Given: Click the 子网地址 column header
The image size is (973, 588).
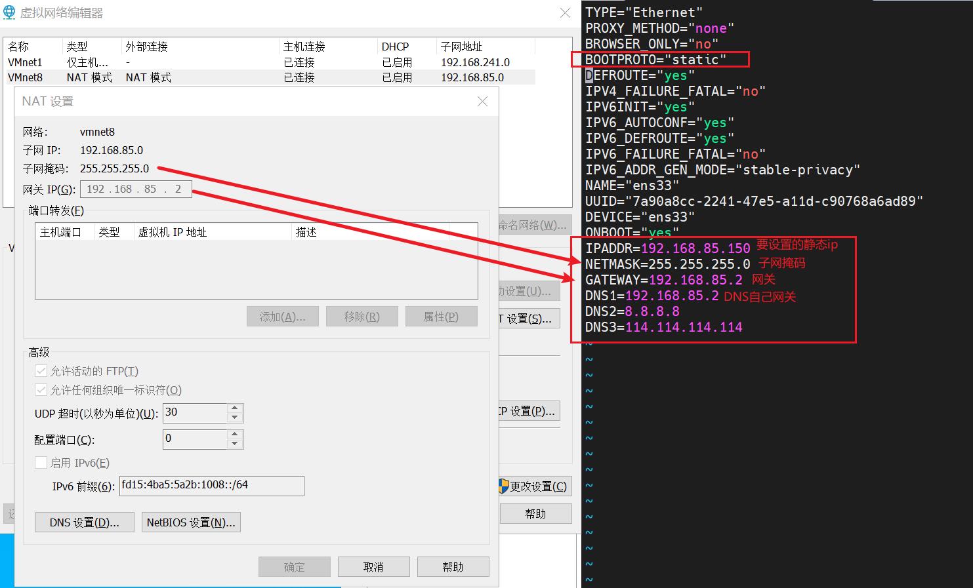Looking at the screenshot, I should tap(486, 47).
